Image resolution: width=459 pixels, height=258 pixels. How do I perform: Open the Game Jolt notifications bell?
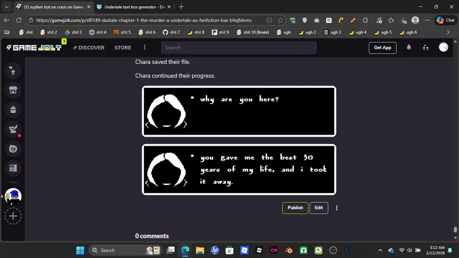click(x=409, y=47)
